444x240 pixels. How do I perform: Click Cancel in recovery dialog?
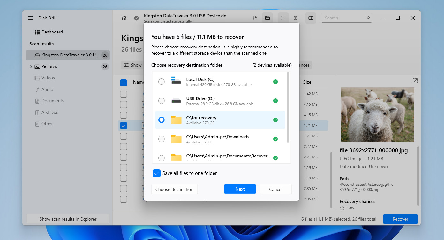(276, 189)
